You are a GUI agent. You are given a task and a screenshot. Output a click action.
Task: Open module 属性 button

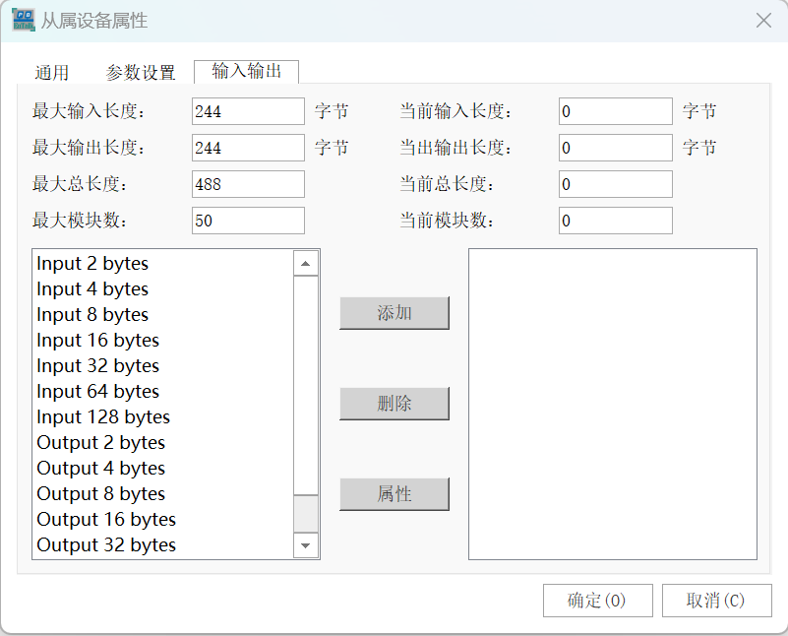(394, 494)
